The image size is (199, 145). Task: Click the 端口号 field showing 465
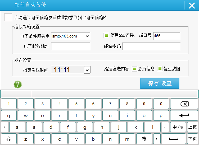coord(166,36)
